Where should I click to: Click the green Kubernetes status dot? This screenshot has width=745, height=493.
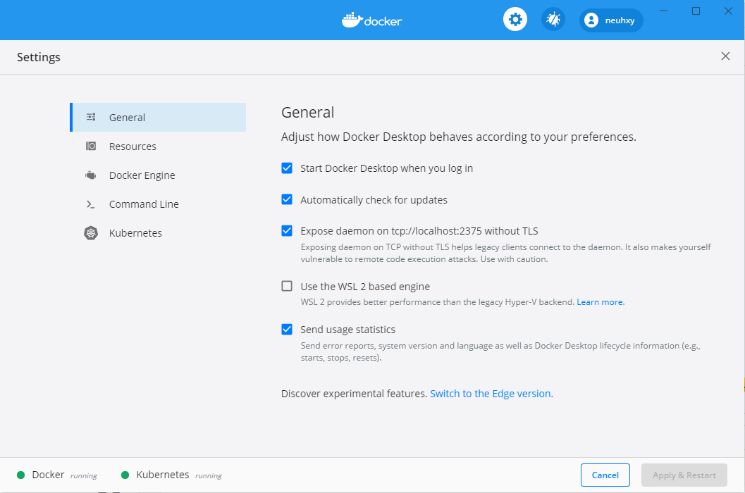[125, 475]
